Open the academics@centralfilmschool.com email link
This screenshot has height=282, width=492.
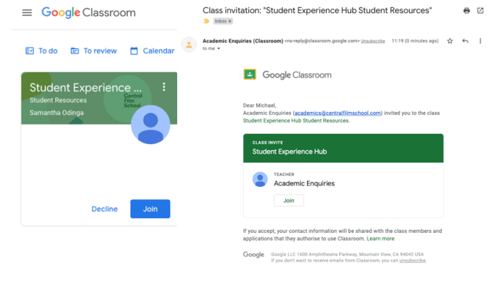click(x=338, y=113)
